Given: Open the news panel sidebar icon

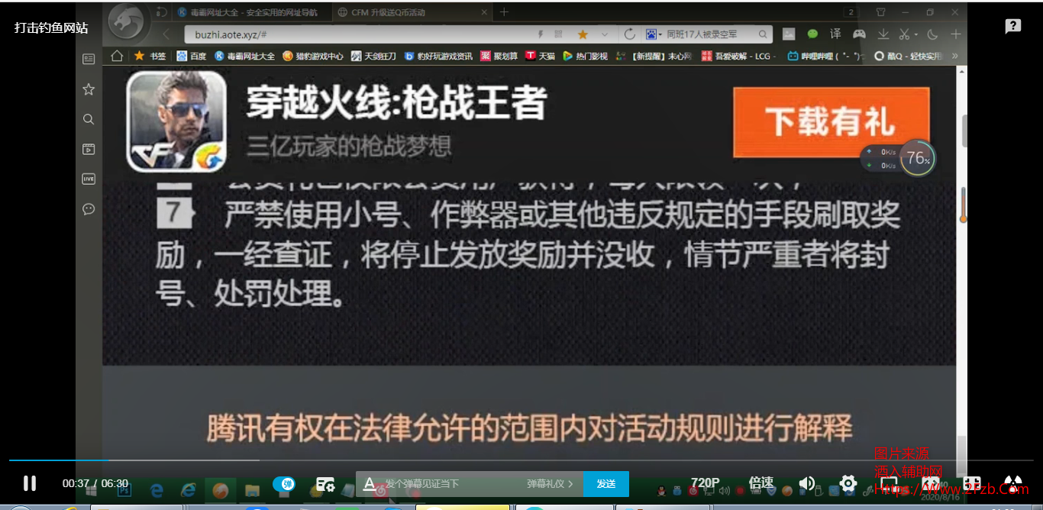Looking at the screenshot, I should [89, 59].
